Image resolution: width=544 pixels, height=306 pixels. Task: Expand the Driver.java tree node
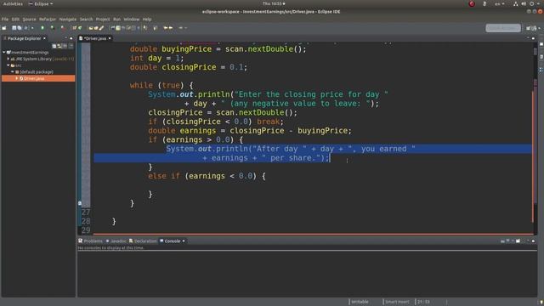pos(17,78)
